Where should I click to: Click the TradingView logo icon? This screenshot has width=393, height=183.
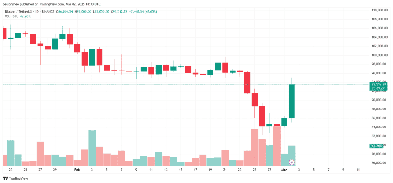click(5, 178)
